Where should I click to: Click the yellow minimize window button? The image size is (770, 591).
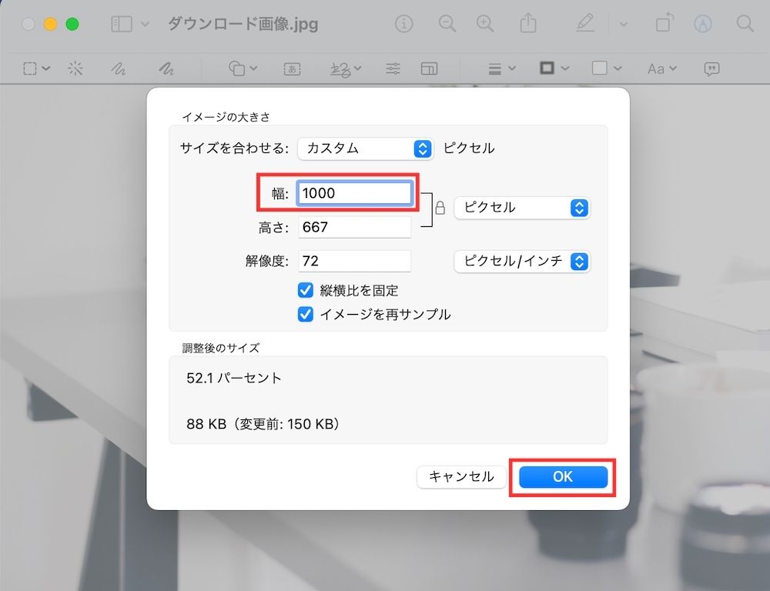pyautogui.click(x=50, y=24)
